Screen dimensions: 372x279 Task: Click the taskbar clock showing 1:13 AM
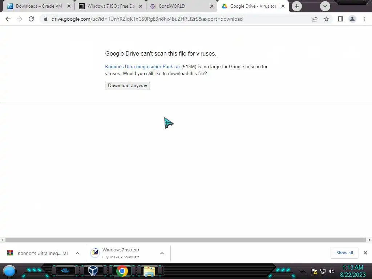(x=353, y=271)
